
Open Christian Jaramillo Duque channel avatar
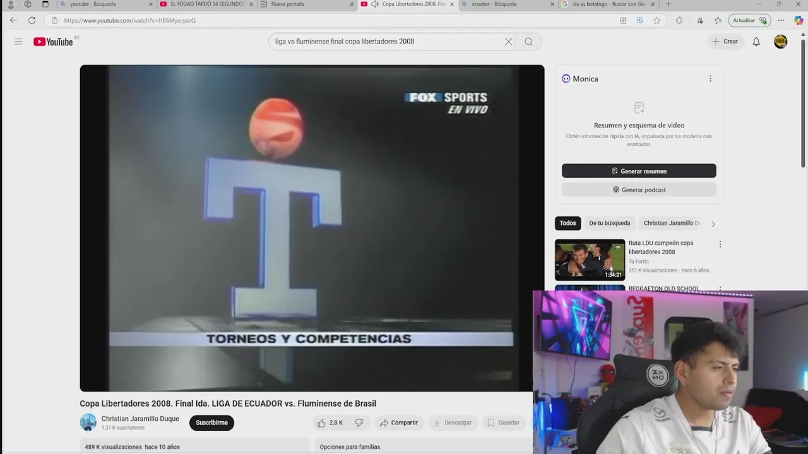coord(88,422)
